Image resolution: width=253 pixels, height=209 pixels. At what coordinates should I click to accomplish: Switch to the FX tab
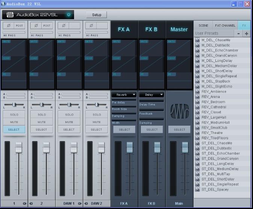(244, 26)
